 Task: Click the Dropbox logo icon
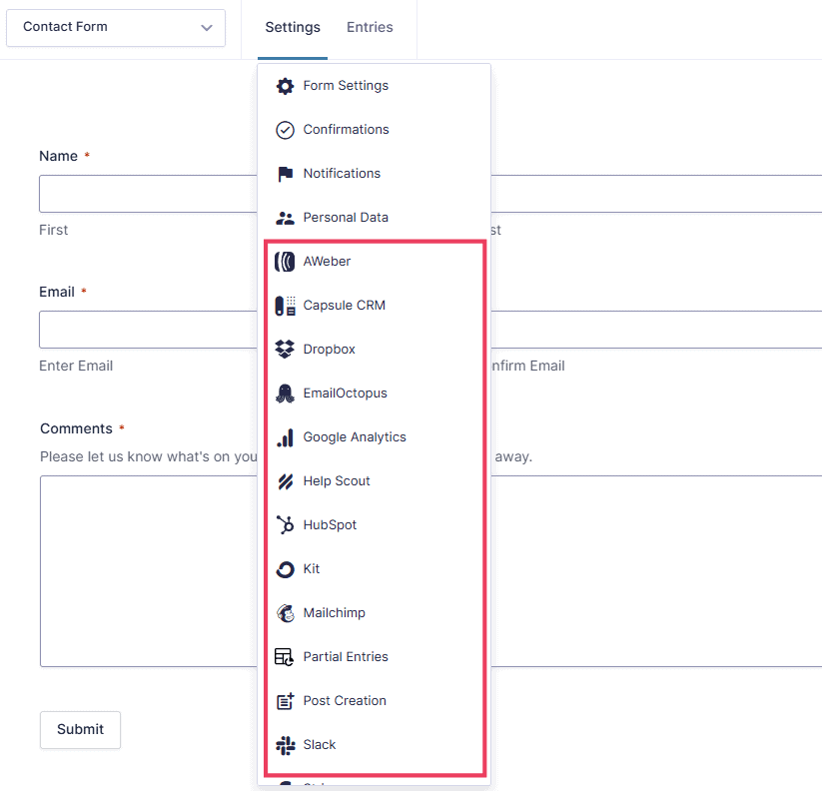click(x=285, y=350)
